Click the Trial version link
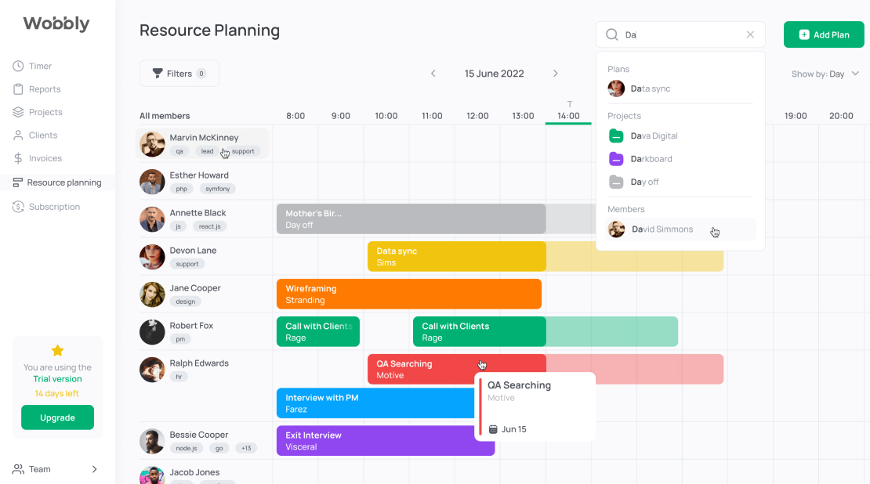The width and height of the screenshot is (870, 484). click(57, 379)
